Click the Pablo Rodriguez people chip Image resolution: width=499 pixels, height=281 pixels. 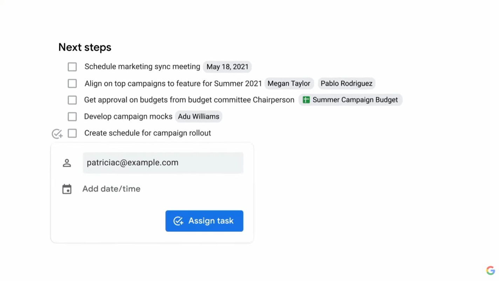pyautogui.click(x=346, y=84)
